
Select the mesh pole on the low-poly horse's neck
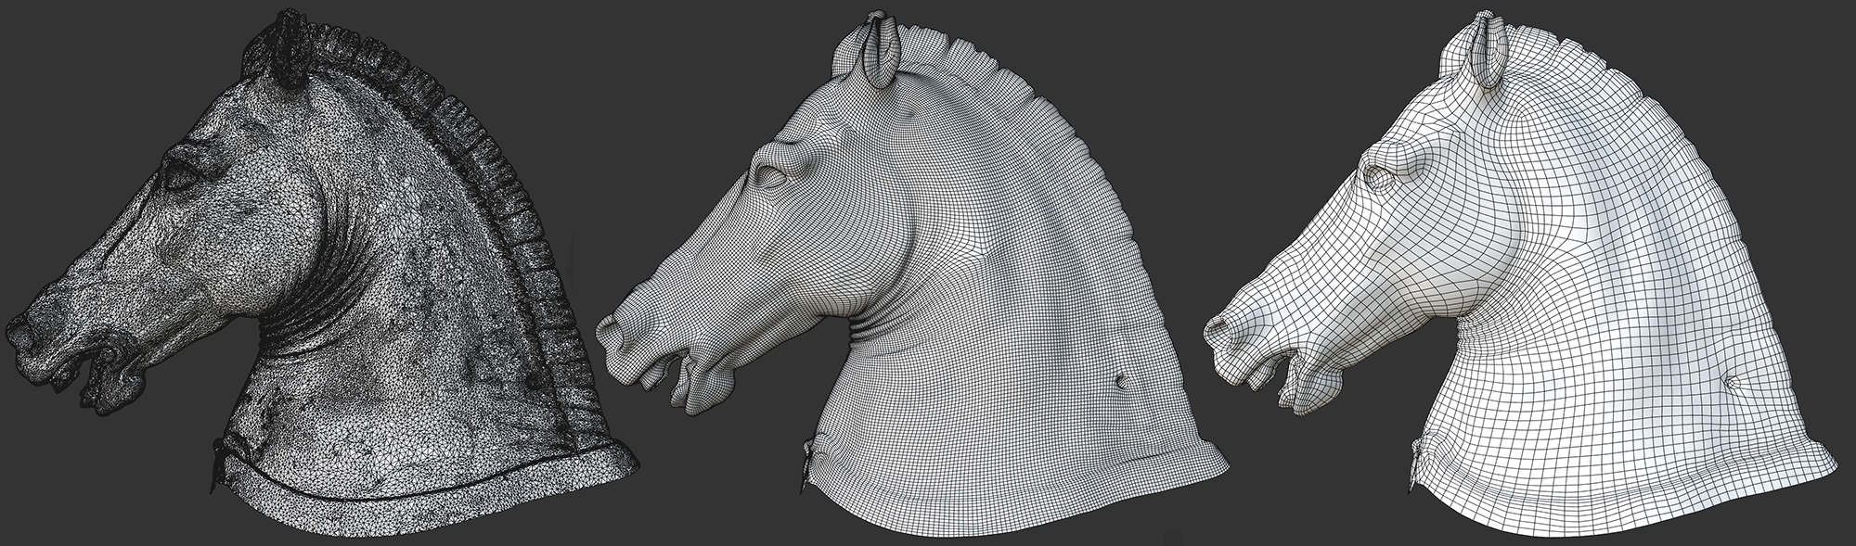(1730, 379)
